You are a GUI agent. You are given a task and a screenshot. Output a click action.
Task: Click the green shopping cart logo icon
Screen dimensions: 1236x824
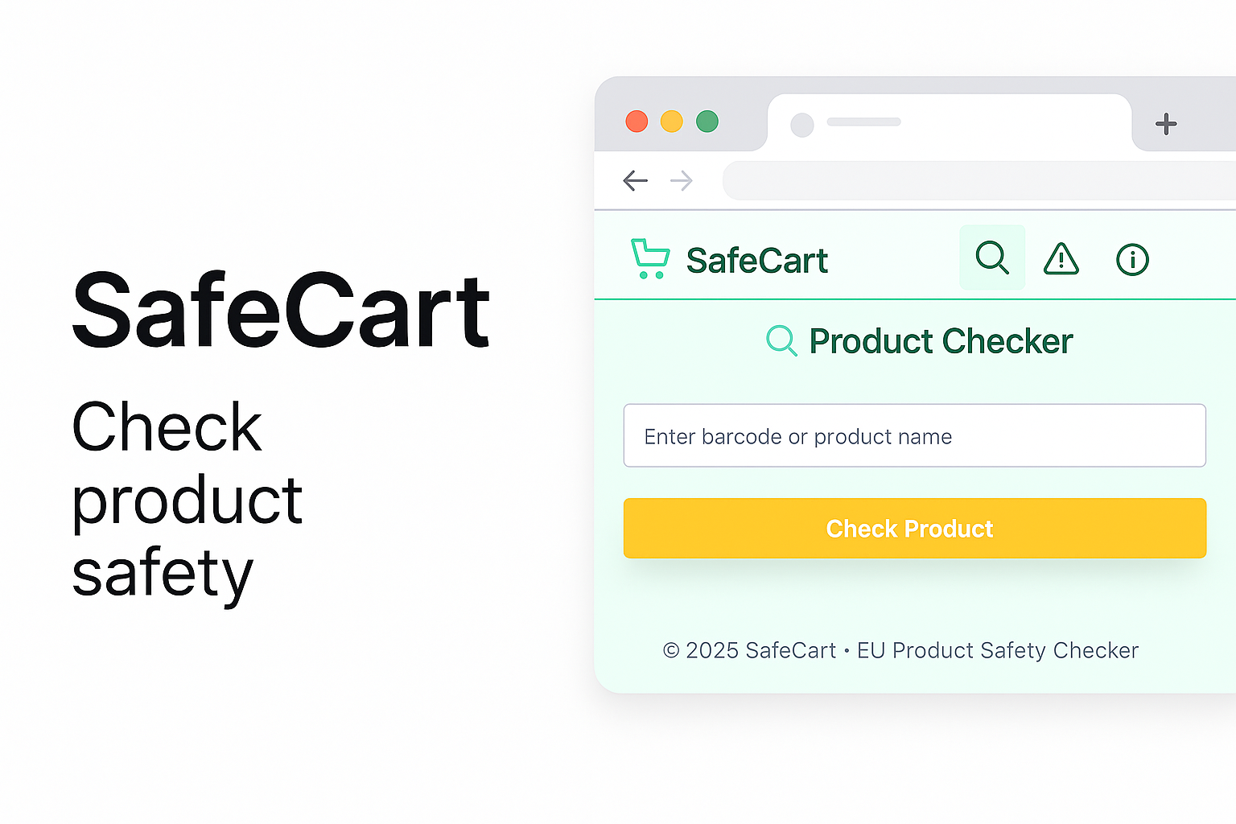click(x=650, y=258)
